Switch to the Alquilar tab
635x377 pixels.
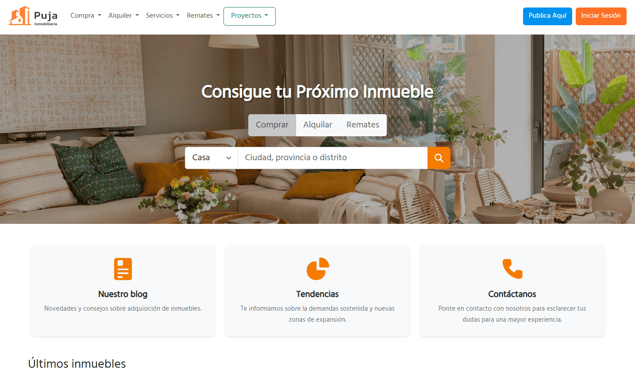318,125
